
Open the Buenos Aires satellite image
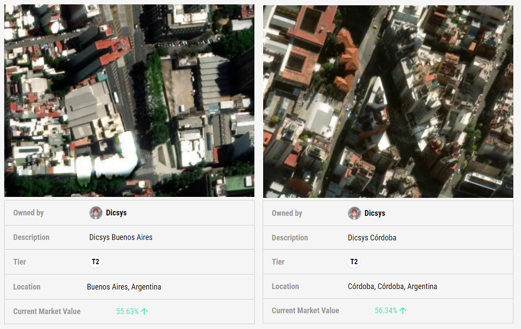pos(129,101)
